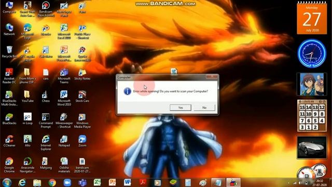Click the taskbar clock showing 20:32
Screen dimensions: 332x187
tap(320, 183)
